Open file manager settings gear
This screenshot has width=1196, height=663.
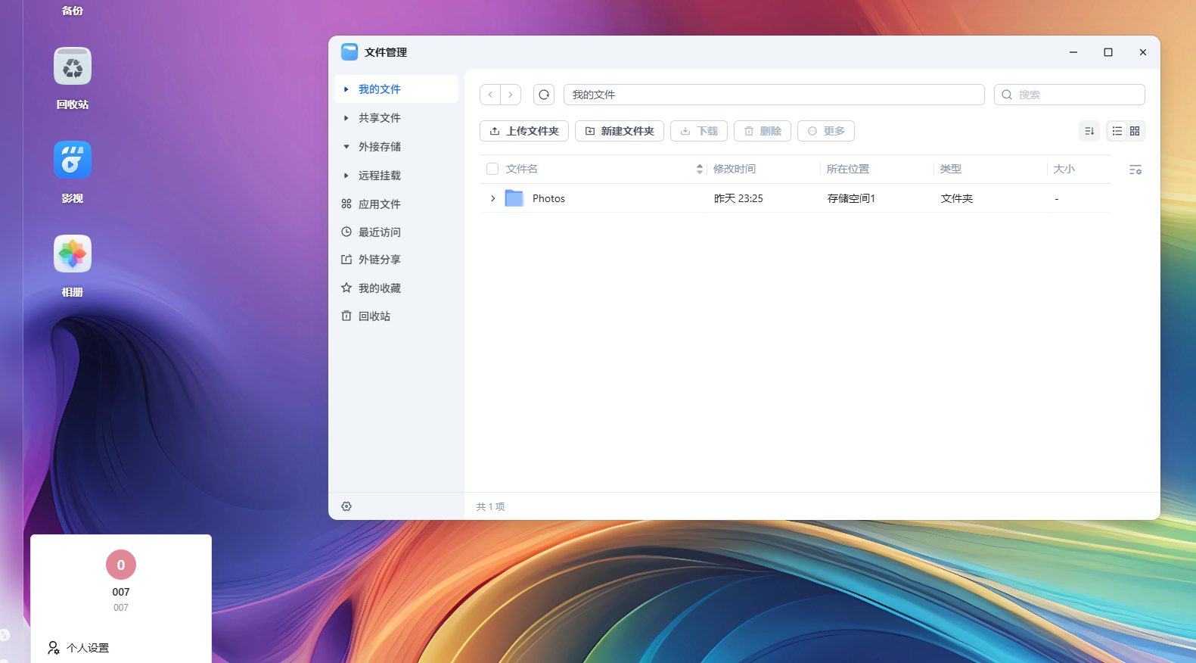click(346, 506)
